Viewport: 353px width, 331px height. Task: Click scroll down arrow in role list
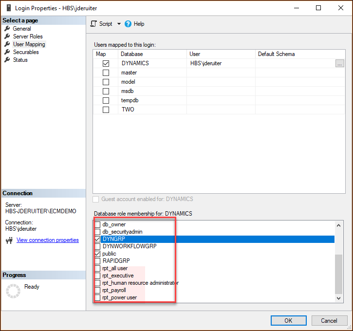[338, 298]
